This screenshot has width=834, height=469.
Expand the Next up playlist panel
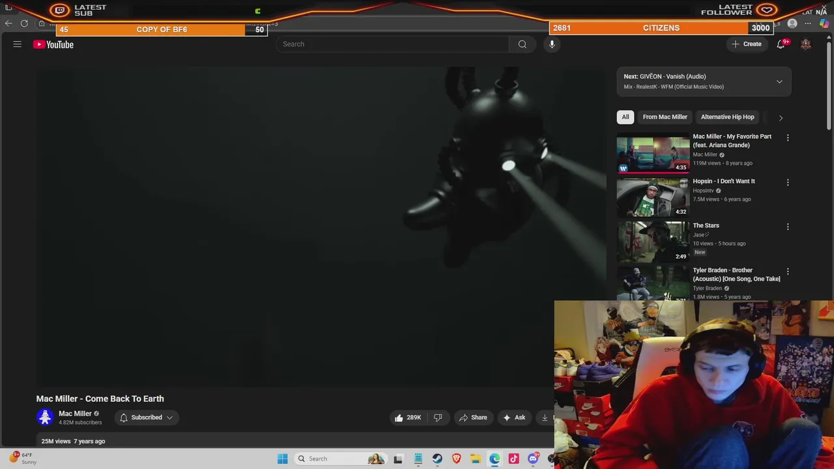[779, 81]
